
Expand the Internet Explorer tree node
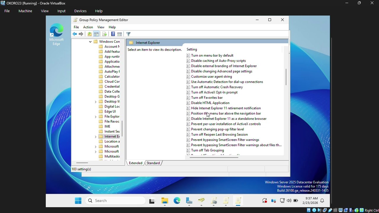(x=96, y=137)
